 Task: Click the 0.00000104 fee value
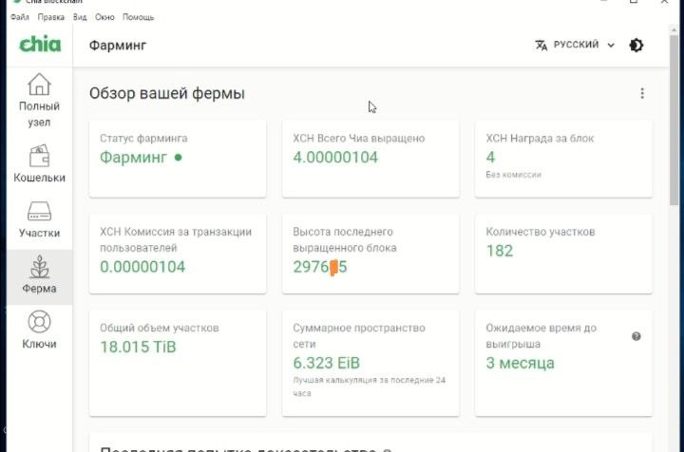142,267
